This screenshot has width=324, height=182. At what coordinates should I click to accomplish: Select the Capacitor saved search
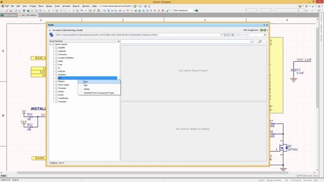(62, 51)
